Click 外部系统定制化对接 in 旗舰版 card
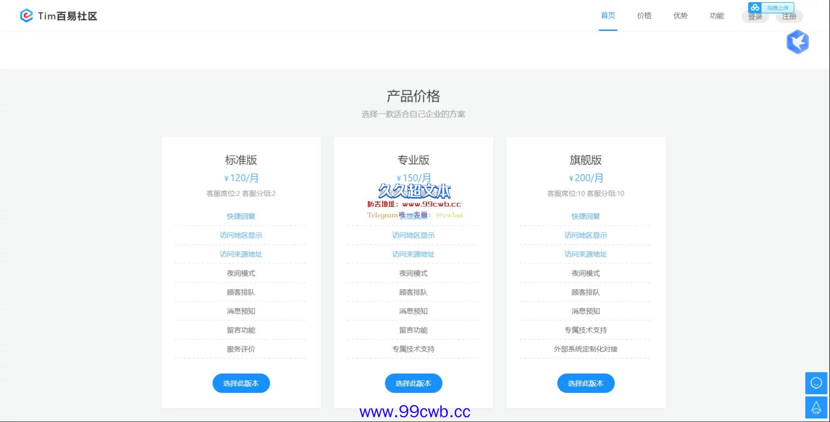This screenshot has height=422, width=830. 586,349
